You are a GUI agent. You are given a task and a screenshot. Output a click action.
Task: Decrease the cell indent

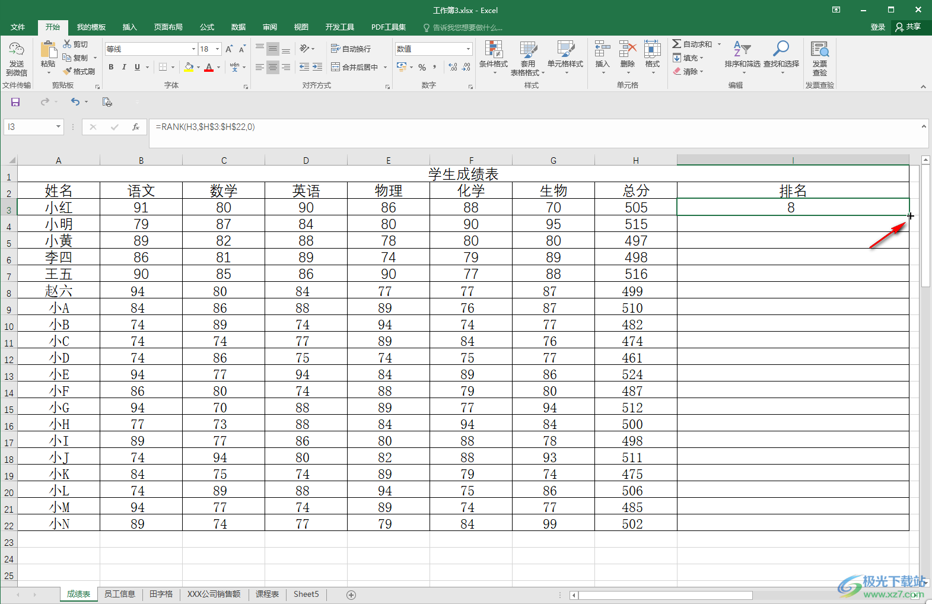coord(304,67)
